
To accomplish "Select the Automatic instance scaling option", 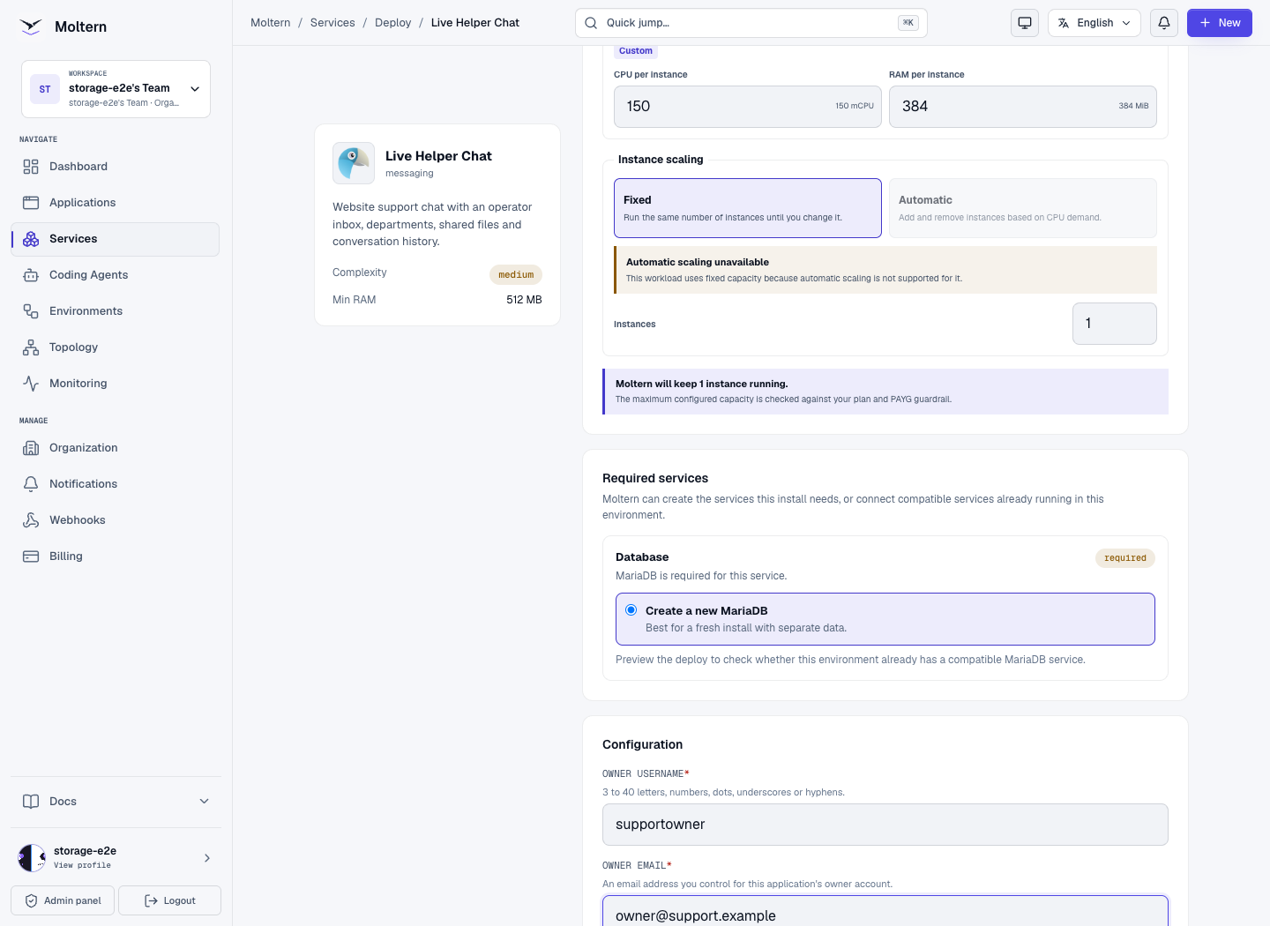I will click(1023, 208).
